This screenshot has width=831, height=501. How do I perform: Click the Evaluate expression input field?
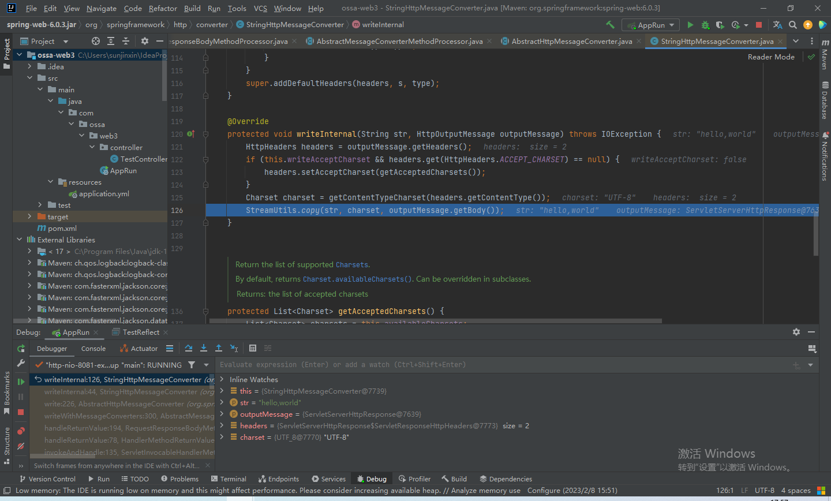tap(502, 365)
